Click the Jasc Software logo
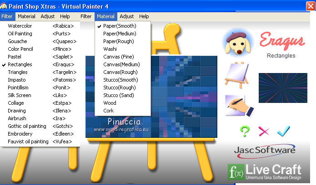Screen dimensions: 316x185 point(265,151)
